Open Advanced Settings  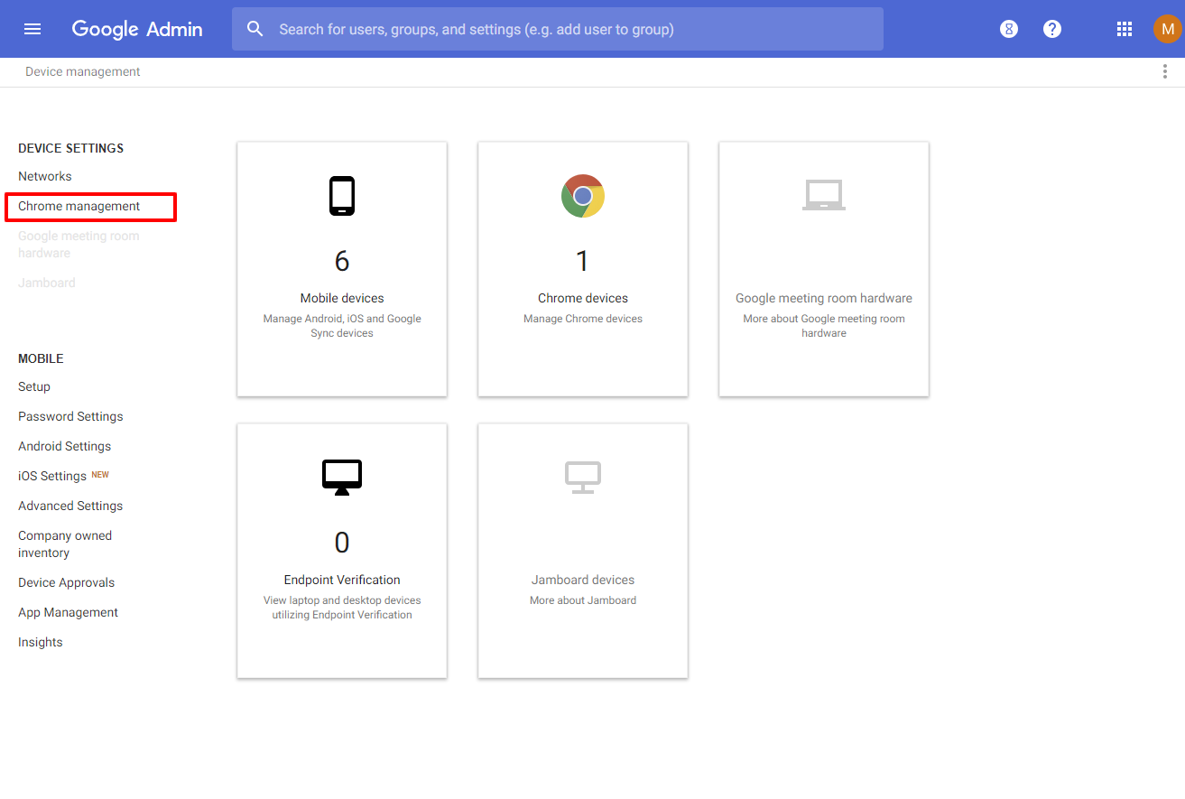(70, 506)
